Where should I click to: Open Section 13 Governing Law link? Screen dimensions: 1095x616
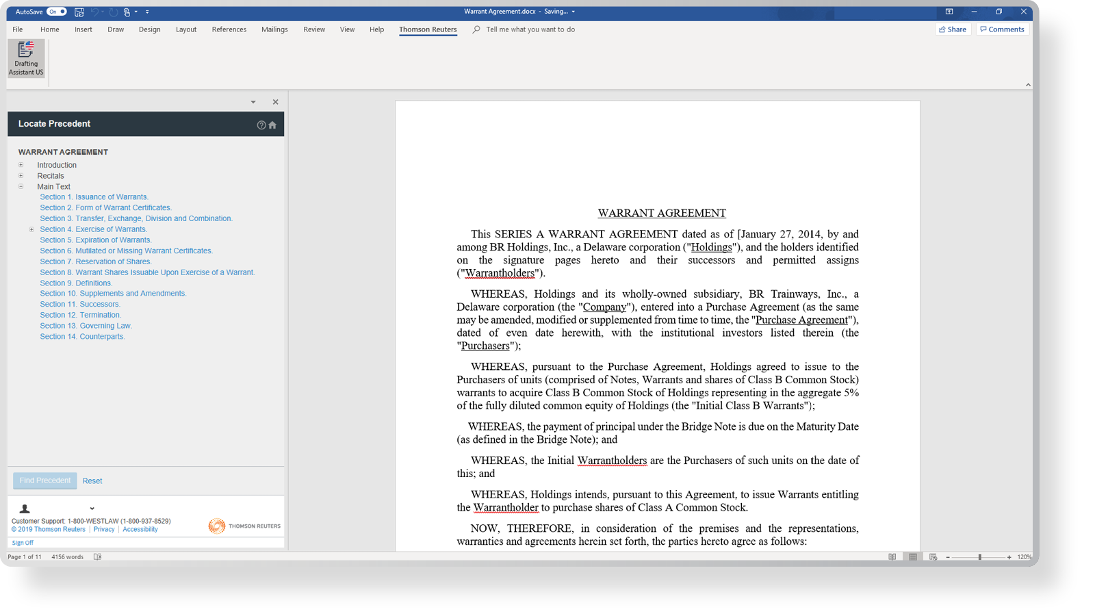[x=86, y=326]
